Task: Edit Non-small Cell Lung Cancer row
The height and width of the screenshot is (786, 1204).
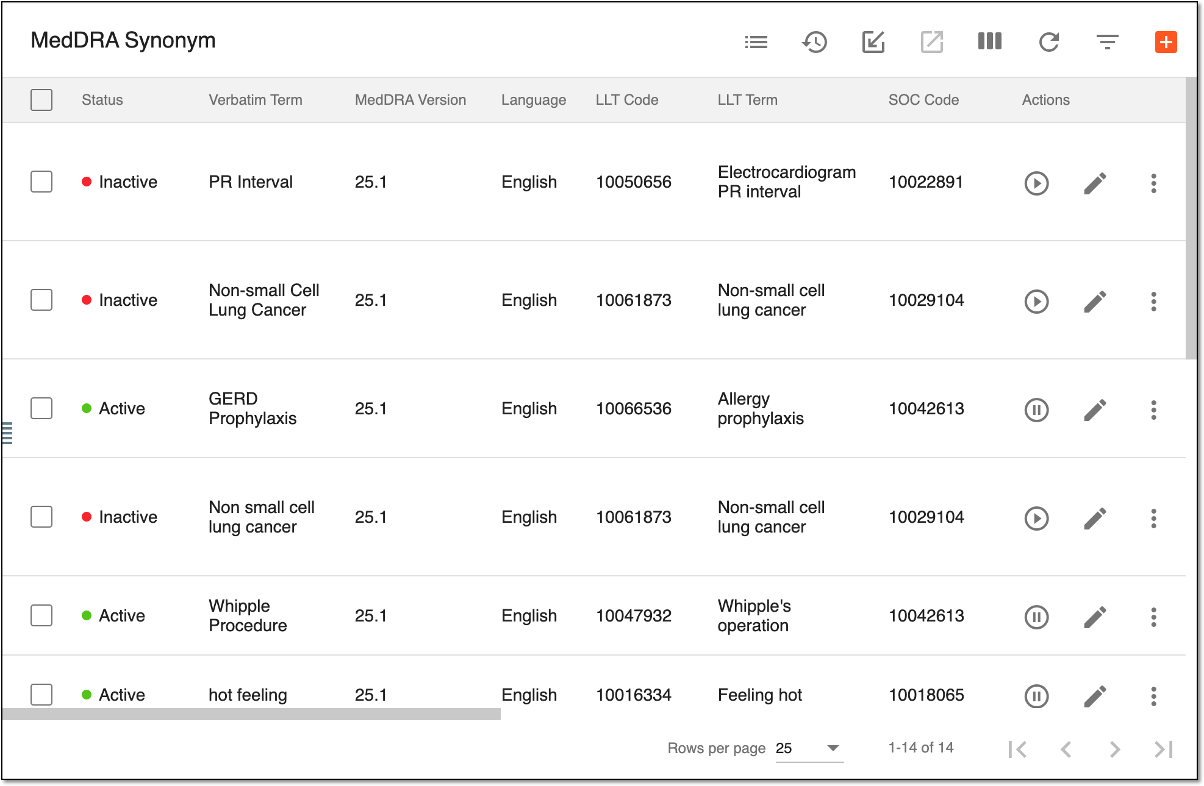Action: point(1095,301)
